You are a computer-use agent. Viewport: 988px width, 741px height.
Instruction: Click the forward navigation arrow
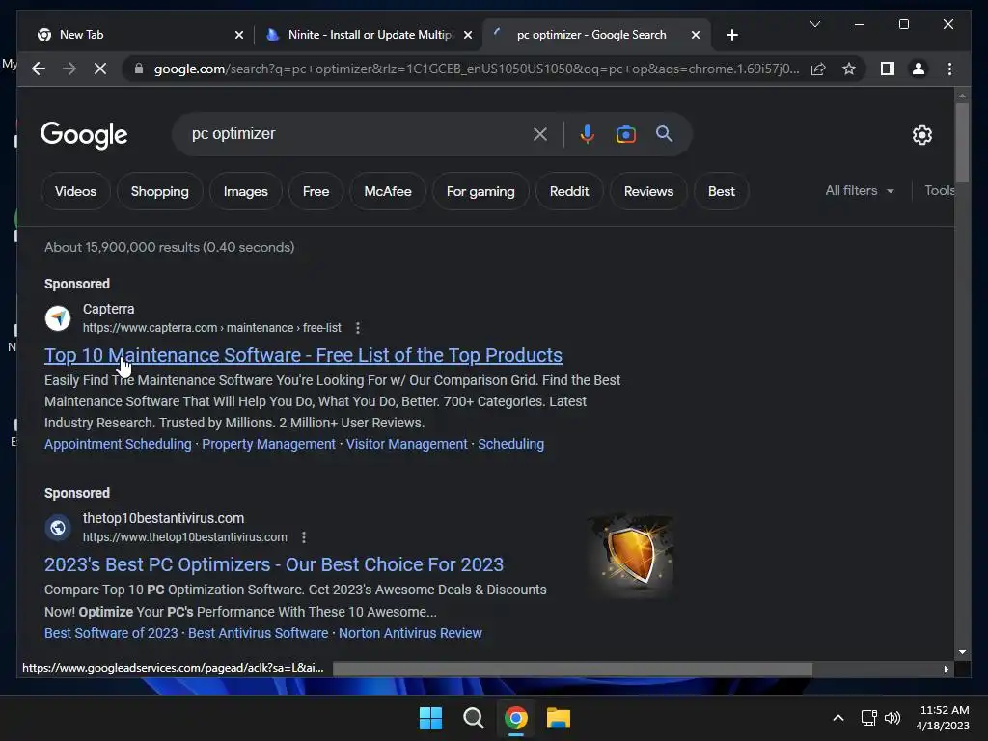point(69,69)
